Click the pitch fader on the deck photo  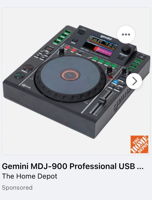tap(102, 100)
